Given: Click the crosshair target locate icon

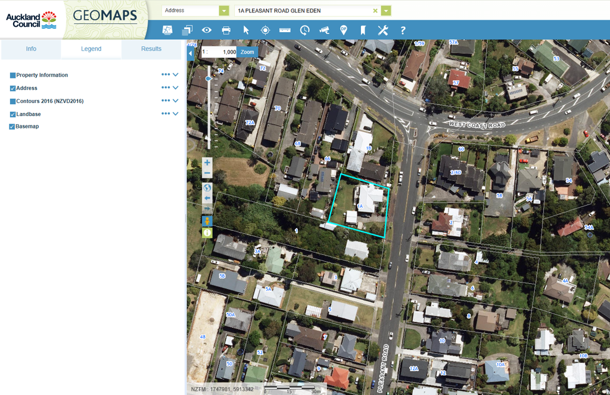Looking at the screenshot, I should (266, 30).
